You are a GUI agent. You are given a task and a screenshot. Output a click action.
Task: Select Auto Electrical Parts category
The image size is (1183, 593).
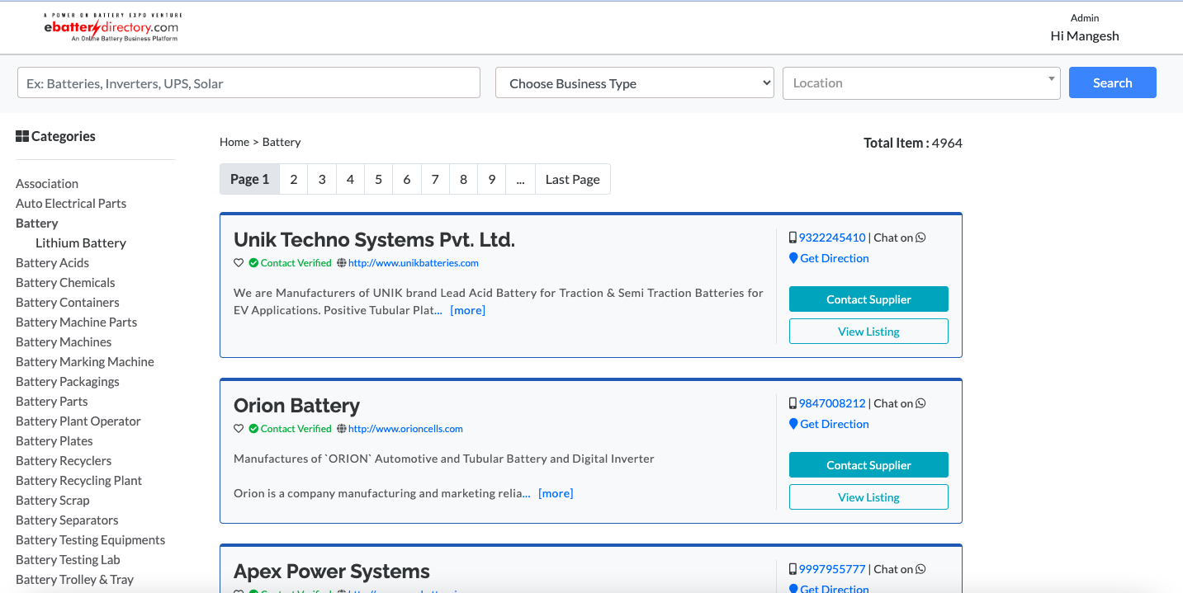[71, 204]
